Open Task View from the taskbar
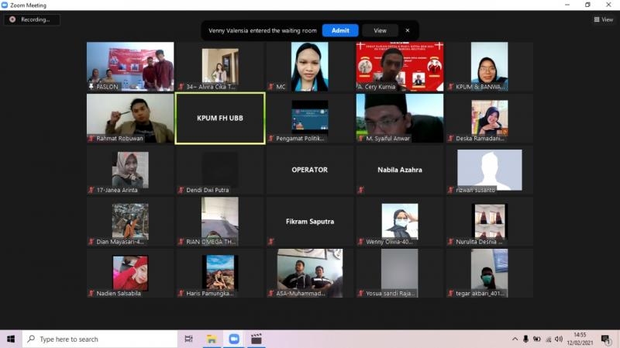 click(188, 339)
